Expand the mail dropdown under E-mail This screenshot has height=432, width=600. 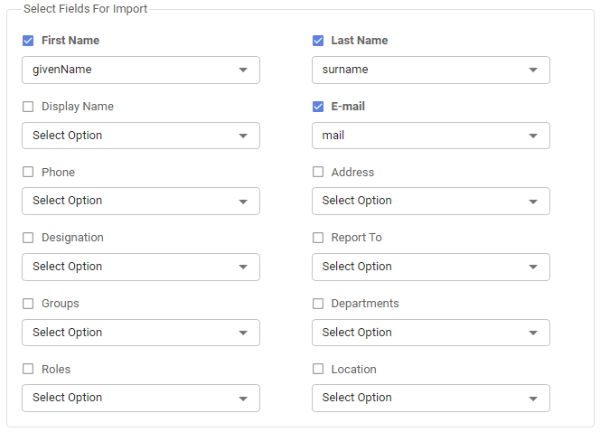click(430, 136)
